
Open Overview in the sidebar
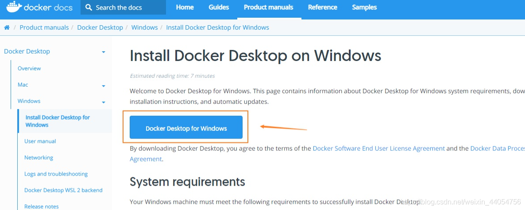pyautogui.click(x=29, y=68)
